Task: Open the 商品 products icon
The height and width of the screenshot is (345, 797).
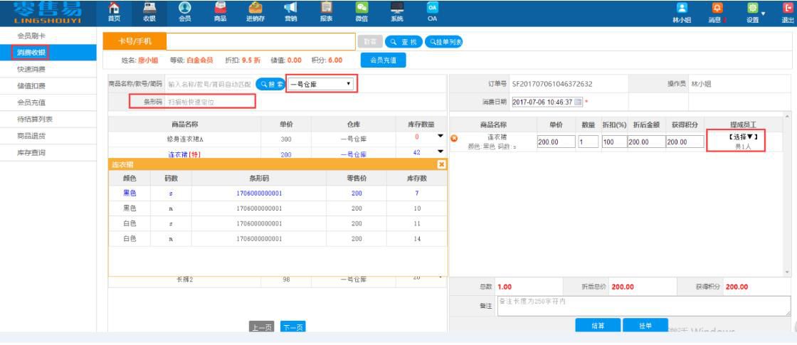Action: [220, 11]
